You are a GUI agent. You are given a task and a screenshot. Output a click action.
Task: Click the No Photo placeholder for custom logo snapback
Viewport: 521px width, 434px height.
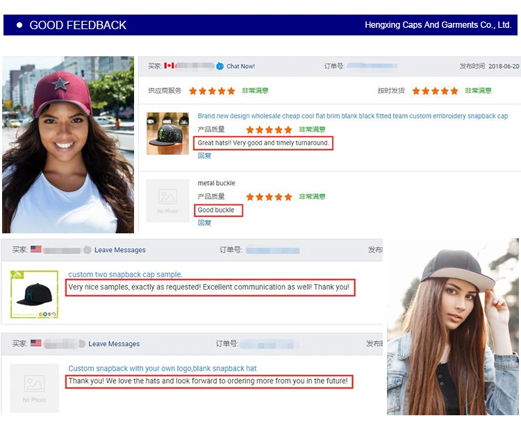[35, 388]
